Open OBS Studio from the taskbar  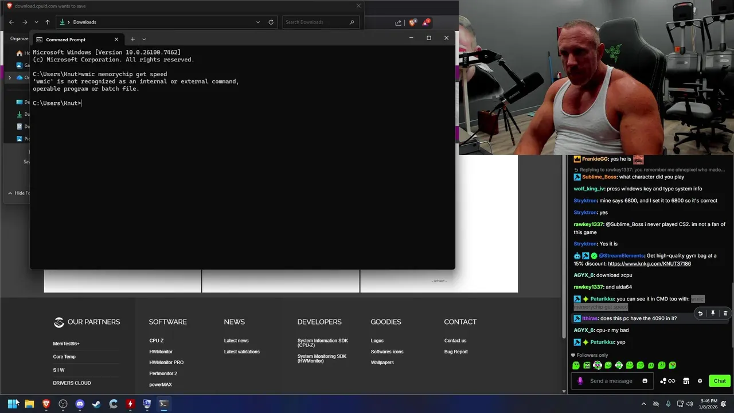tap(63, 404)
